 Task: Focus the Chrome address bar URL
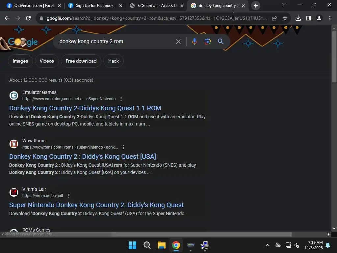click(x=156, y=18)
